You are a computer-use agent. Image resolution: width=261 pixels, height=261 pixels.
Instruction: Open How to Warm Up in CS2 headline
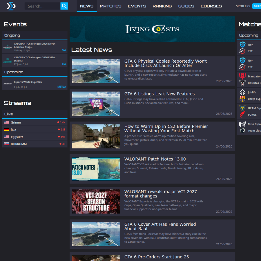pos(166,128)
